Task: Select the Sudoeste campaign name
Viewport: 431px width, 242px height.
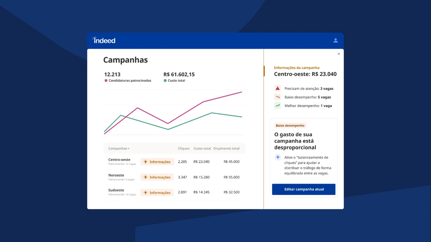Action: (116, 190)
